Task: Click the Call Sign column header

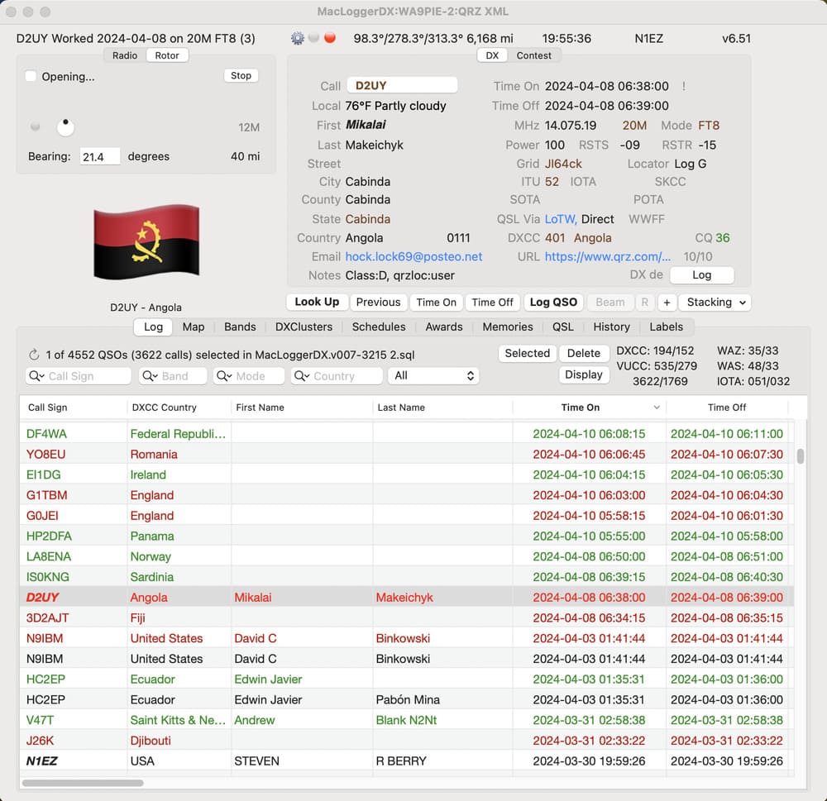Action: coord(74,407)
